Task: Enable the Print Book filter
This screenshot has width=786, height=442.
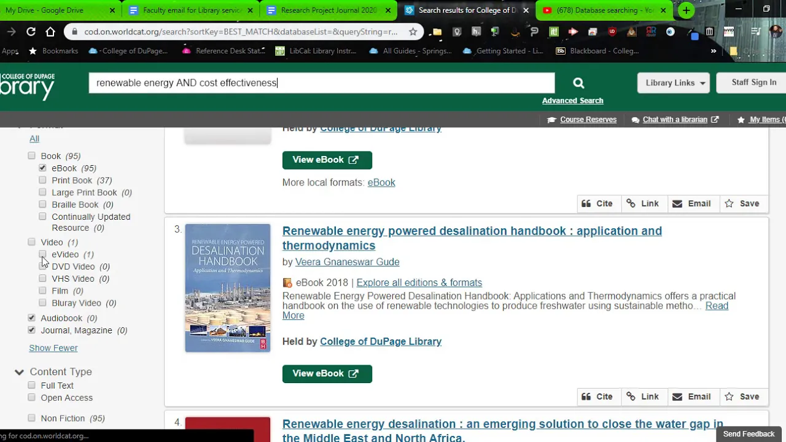Action: point(42,180)
